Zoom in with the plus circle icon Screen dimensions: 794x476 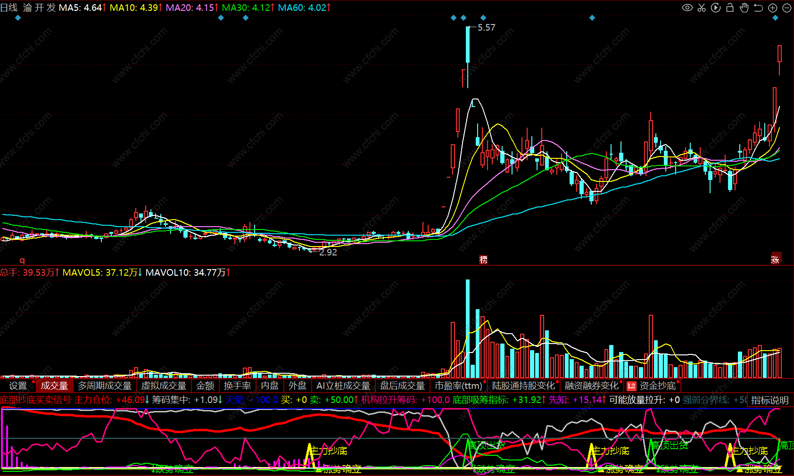click(x=772, y=8)
